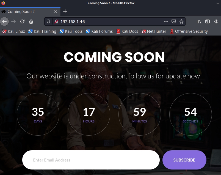
Task: Open Firefox account icon
Action: (x=216, y=21)
